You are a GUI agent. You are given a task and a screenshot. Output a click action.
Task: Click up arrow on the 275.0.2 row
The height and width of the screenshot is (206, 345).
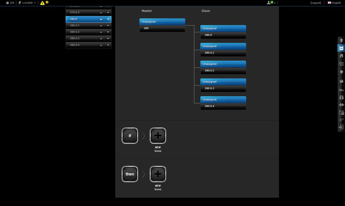point(101,12)
